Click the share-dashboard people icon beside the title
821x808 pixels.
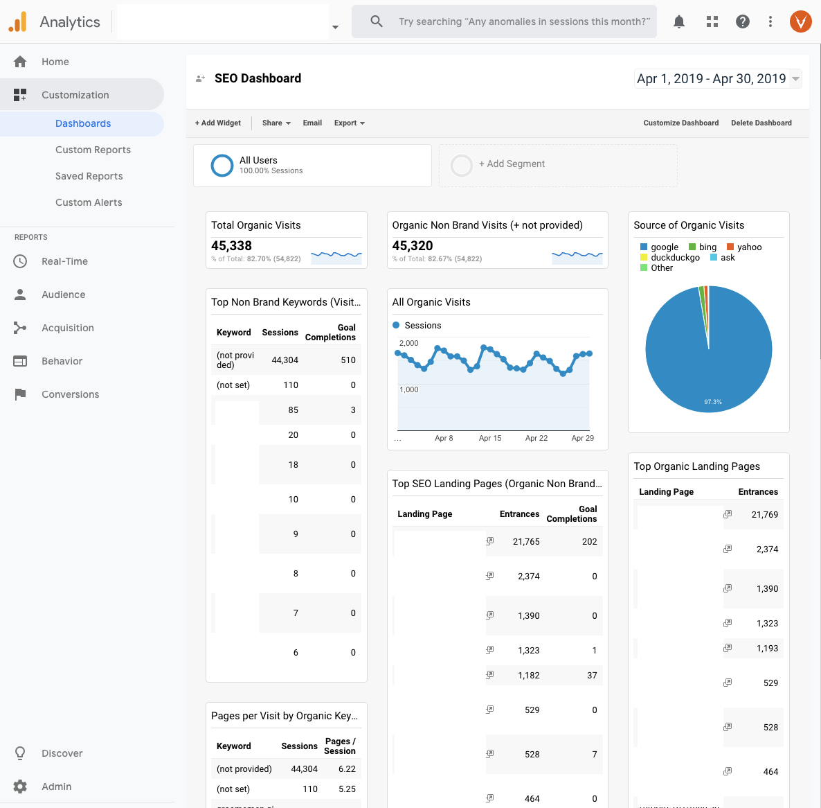click(200, 78)
